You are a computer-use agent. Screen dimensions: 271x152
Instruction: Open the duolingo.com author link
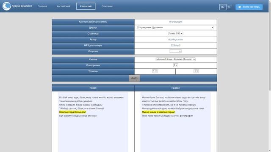click(x=175, y=39)
